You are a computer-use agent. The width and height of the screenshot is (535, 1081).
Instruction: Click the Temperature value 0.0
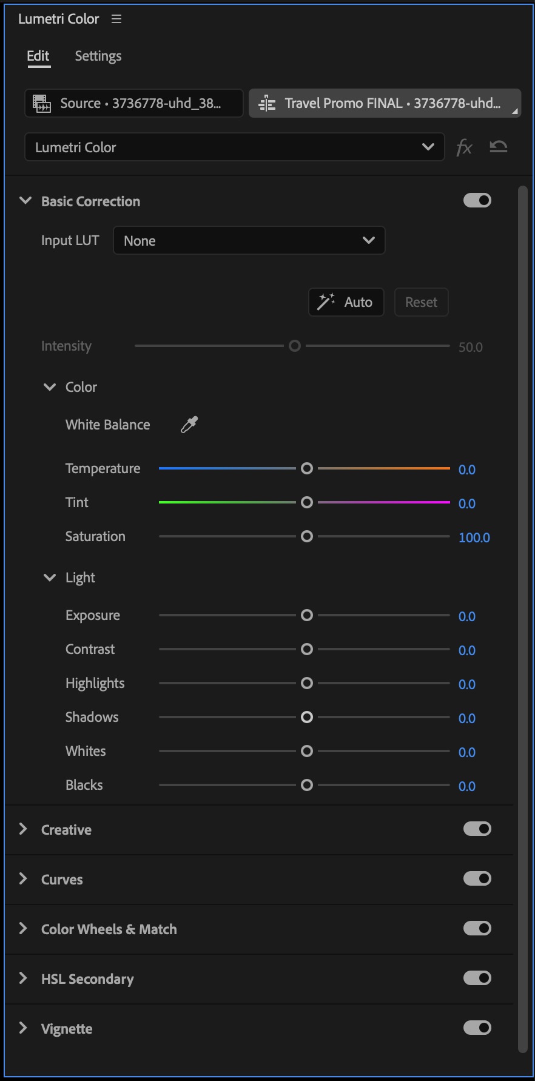click(x=467, y=470)
